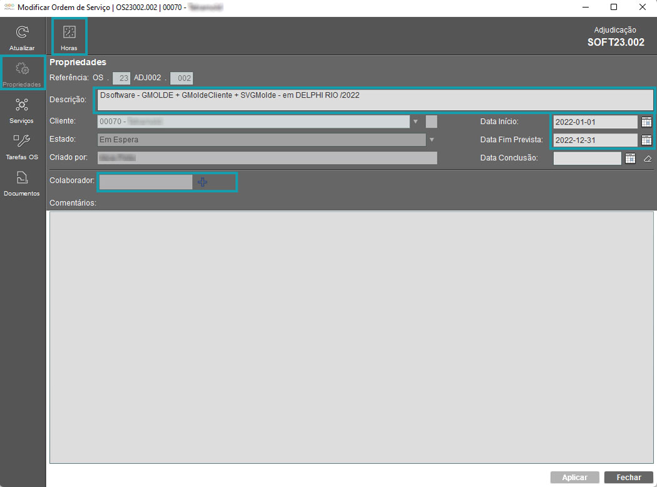657x487 pixels.
Task: Select the Propriedades sidebar tab
Action: point(22,73)
